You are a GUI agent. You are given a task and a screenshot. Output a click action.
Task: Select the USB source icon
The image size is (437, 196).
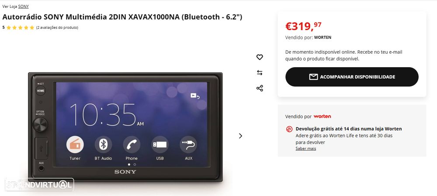point(160,144)
